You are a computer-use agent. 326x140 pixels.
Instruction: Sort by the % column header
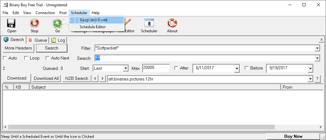8,87
